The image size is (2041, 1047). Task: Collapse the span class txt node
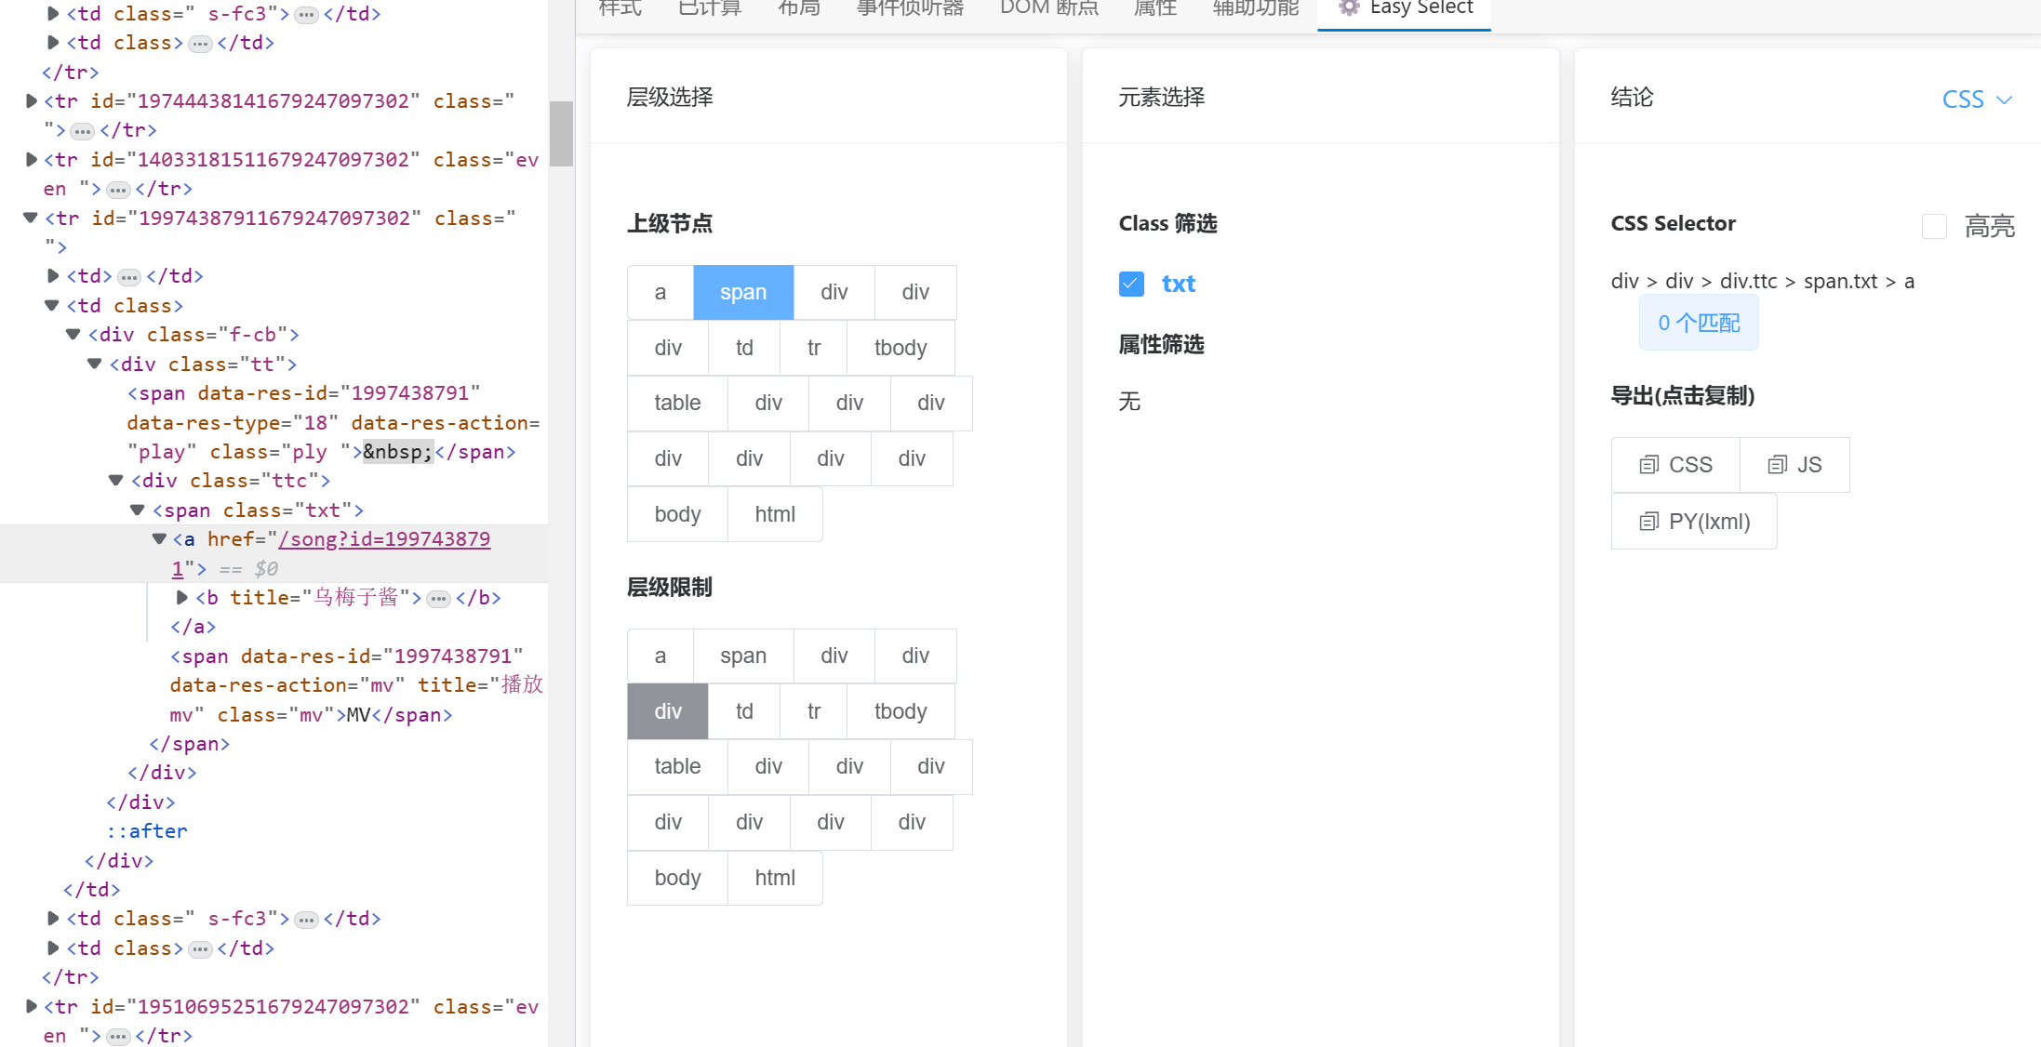pyautogui.click(x=138, y=510)
